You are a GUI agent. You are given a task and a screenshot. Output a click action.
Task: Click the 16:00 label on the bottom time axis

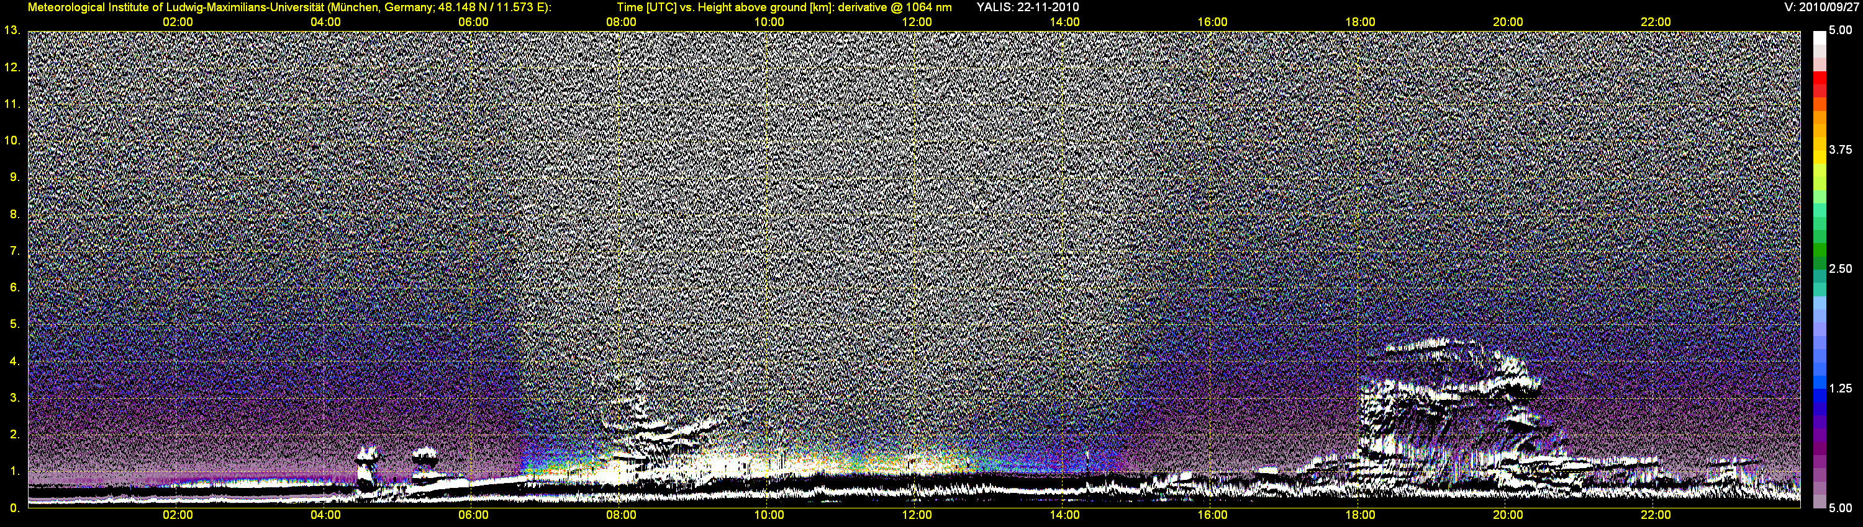click(x=1212, y=515)
